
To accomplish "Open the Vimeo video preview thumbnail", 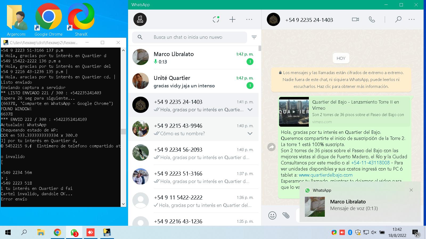I will coord(294,112).
